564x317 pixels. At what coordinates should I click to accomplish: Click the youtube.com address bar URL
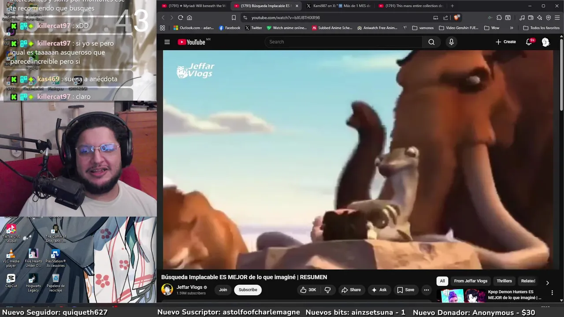coord(286,18)
